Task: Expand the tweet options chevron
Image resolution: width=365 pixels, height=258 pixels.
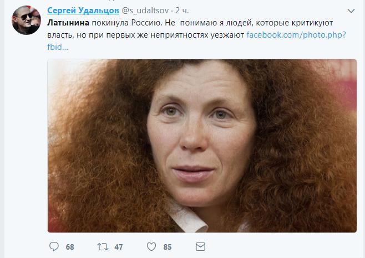Action: tap(351, 11)
